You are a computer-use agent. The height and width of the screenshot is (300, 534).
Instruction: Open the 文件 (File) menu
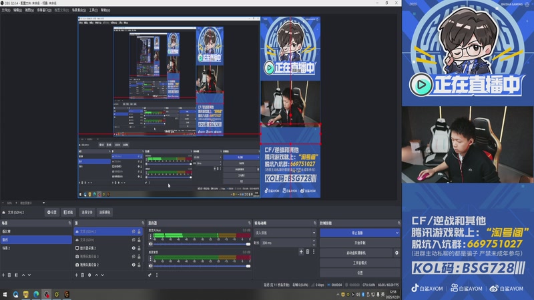(x=6, y=10)
